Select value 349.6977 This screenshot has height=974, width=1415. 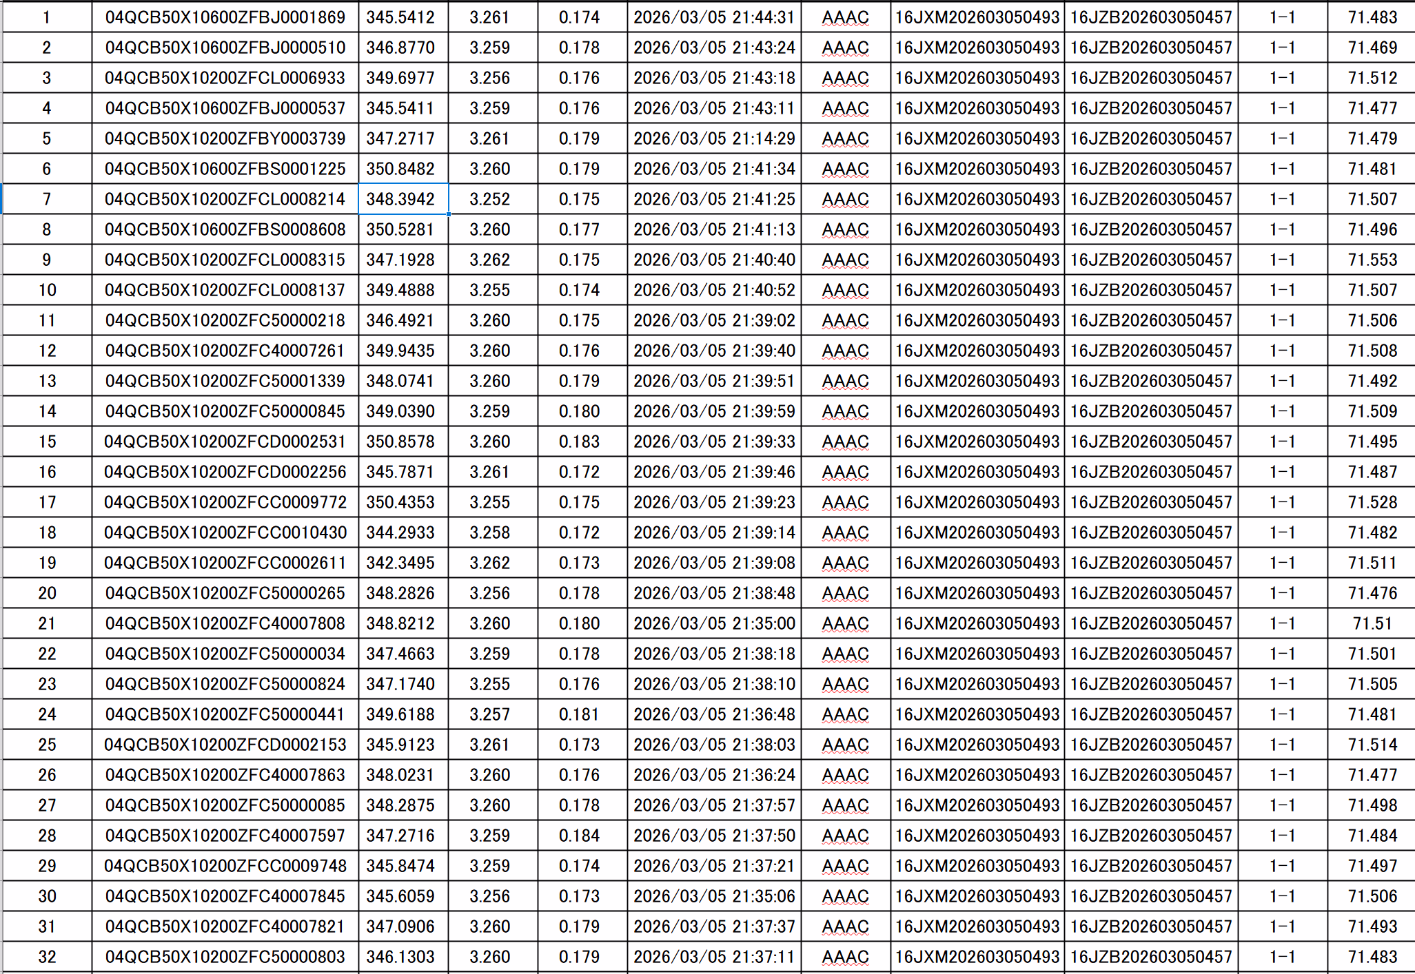(x=403, y=78)
